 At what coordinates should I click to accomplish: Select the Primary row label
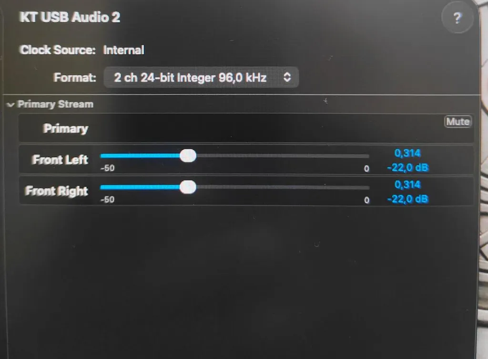pyautogui.click(x=66, y=128)
